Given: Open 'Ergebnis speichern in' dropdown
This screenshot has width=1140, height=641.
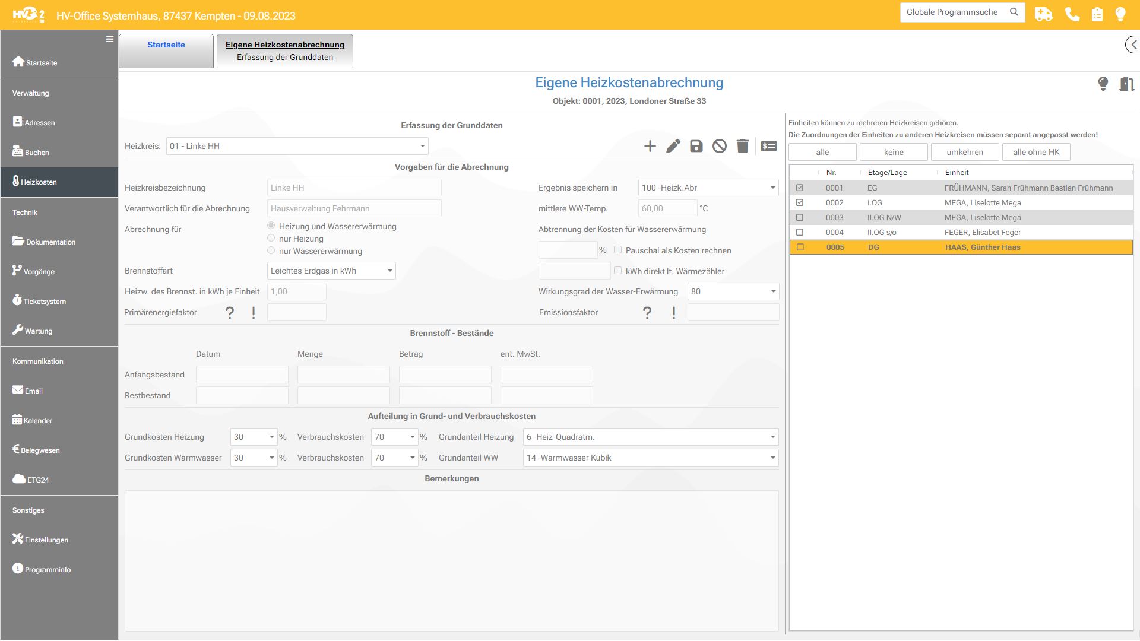Looking at the screenshot, I should (x=708, y=188).
